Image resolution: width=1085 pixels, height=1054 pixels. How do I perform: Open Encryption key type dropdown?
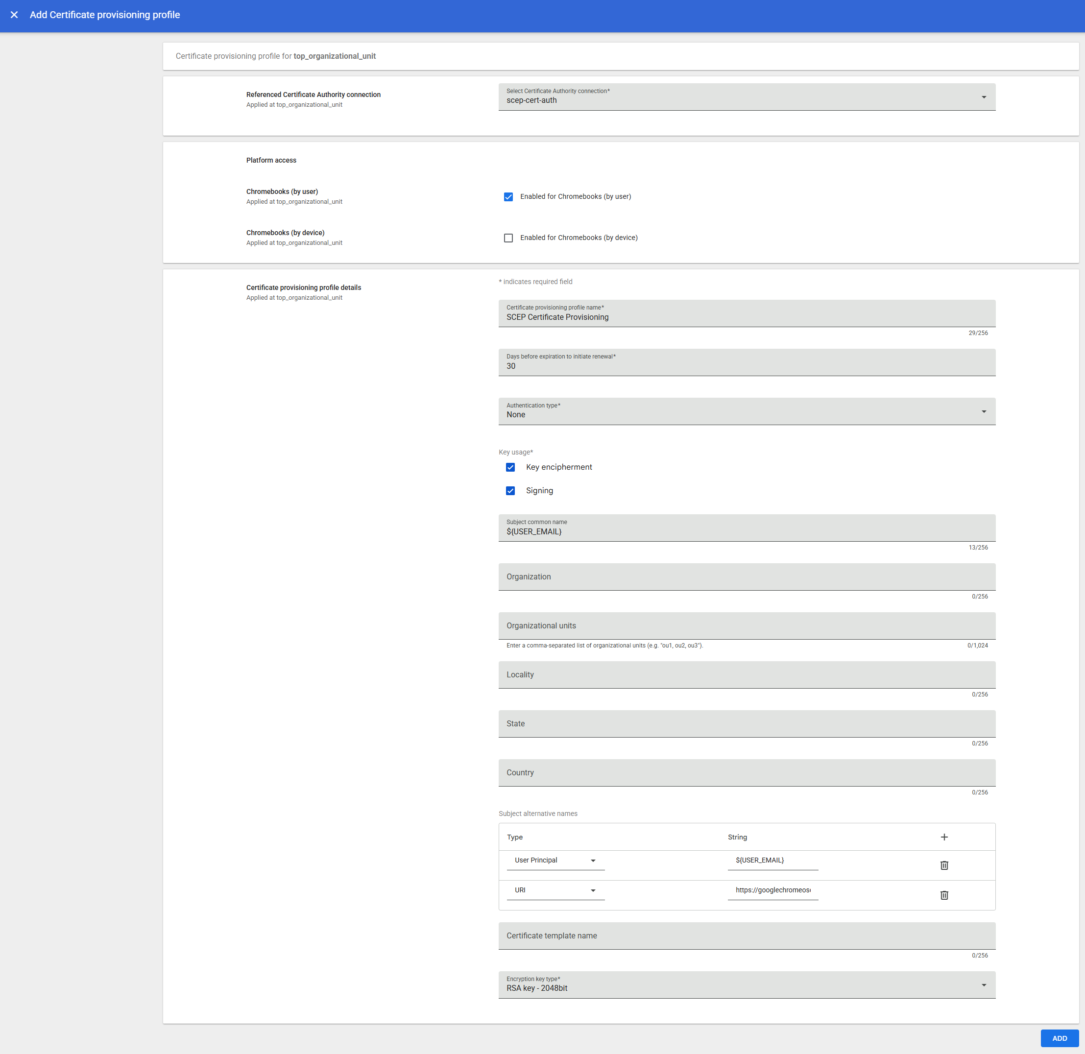(747, 984)
